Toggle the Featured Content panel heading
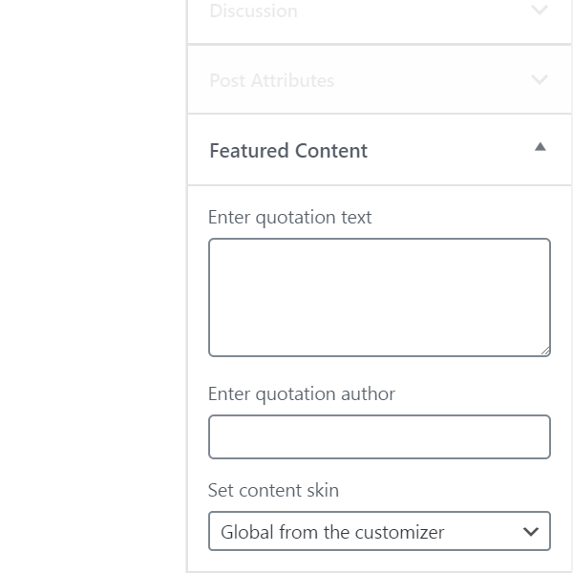The height and width of the screenshot is (573, 573). click(288, 151)
